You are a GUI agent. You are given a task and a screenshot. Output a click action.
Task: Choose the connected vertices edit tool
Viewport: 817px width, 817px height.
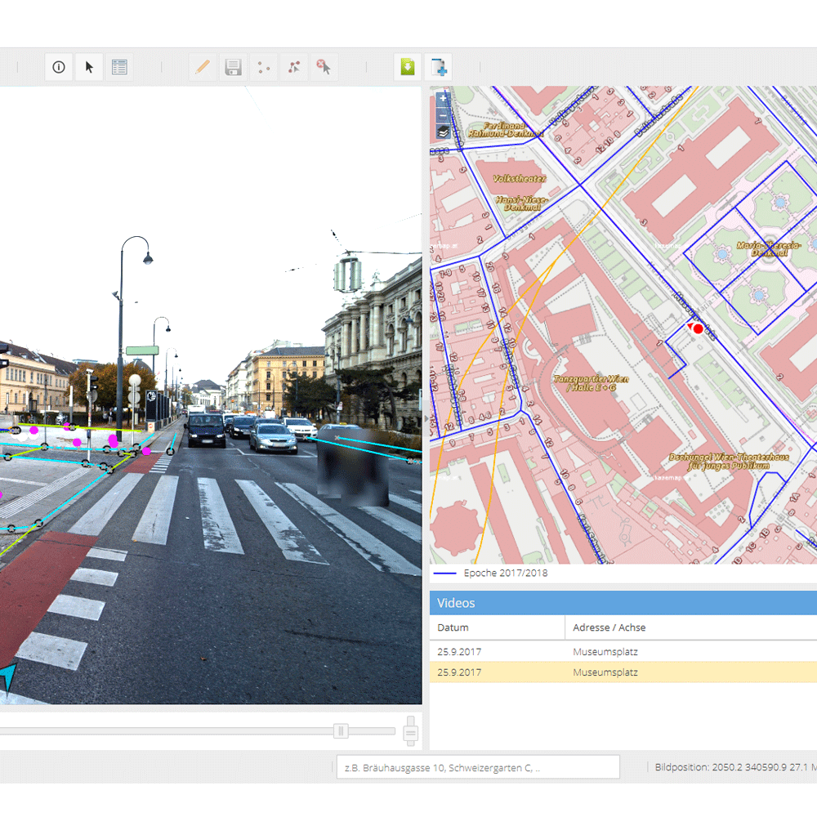coord(293,67)
